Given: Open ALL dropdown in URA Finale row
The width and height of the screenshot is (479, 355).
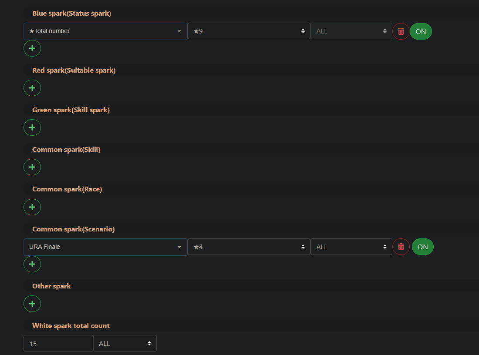Looking at the screenshot, I should pyautogui.click(x=351, y=247).
